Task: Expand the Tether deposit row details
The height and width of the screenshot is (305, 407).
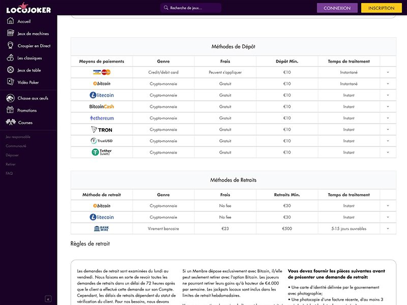Action: pos(388,152)
